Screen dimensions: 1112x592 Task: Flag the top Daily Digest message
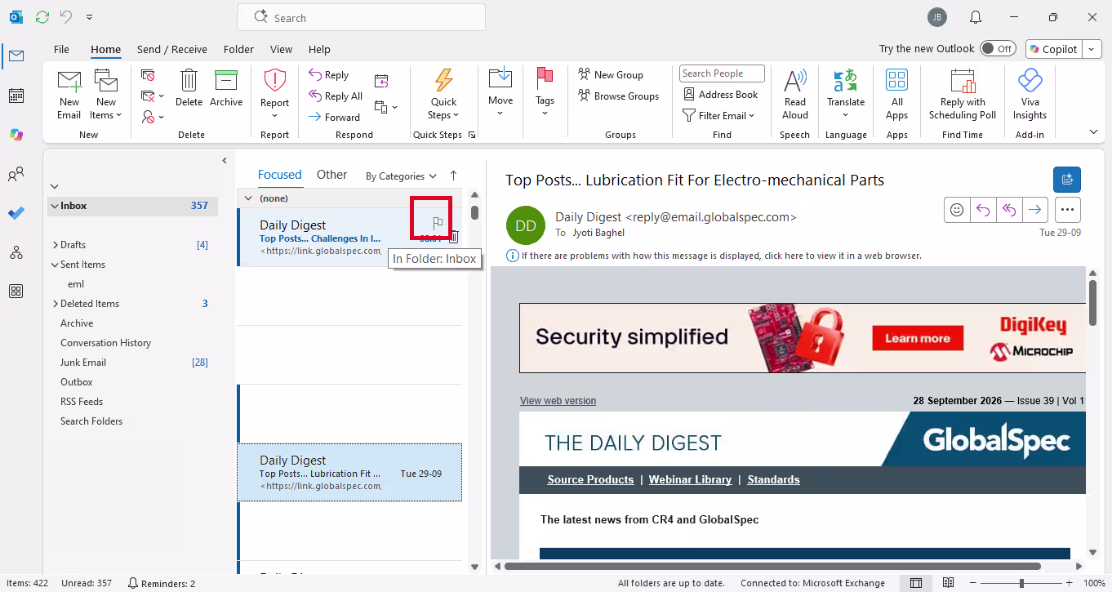pos(438,222)
